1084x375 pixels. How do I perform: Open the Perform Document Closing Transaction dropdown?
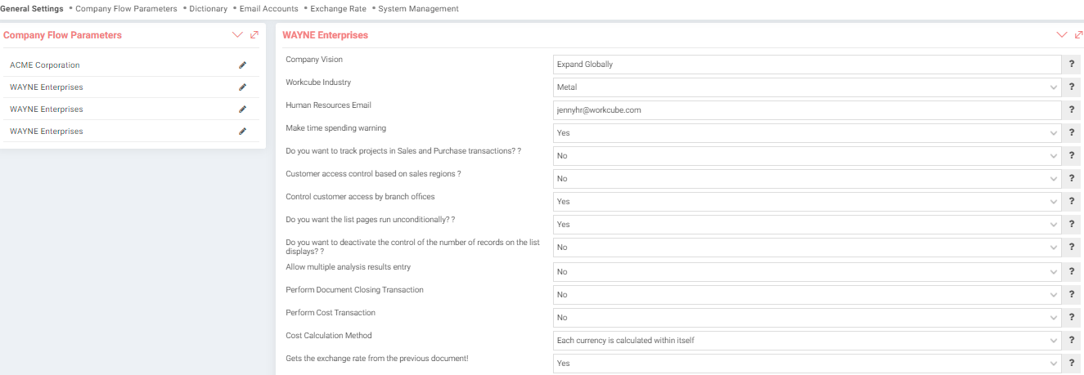pyautogui.click(x=807, y=295)
